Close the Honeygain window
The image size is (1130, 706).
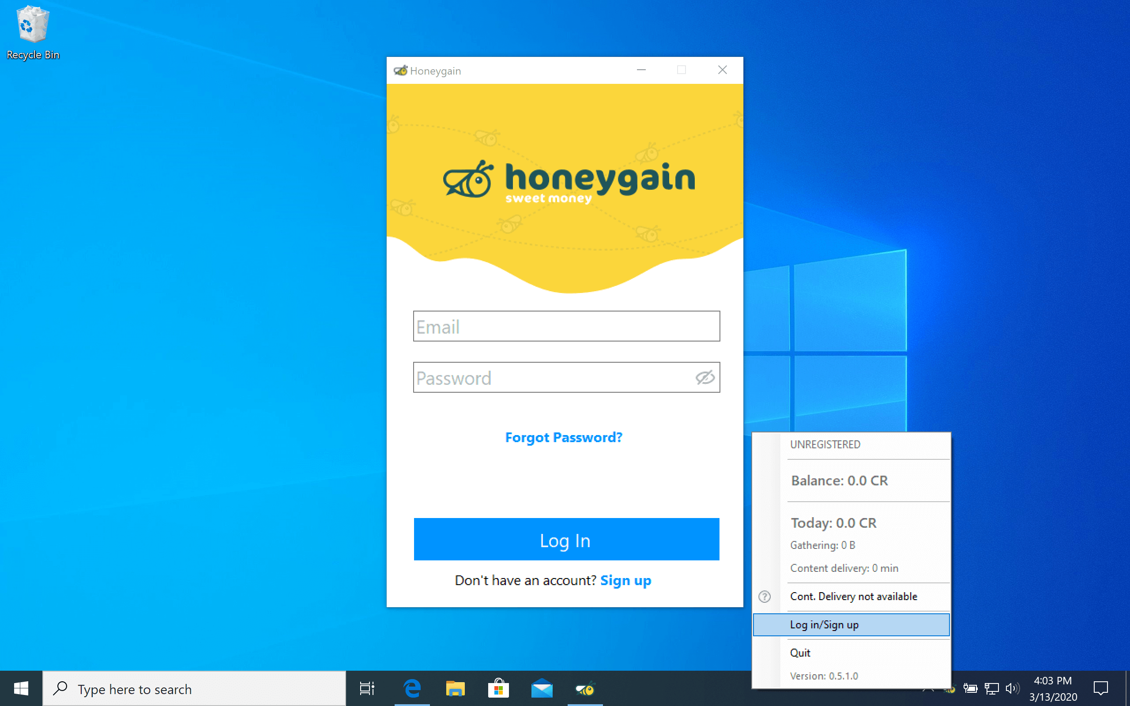(722, 70)
